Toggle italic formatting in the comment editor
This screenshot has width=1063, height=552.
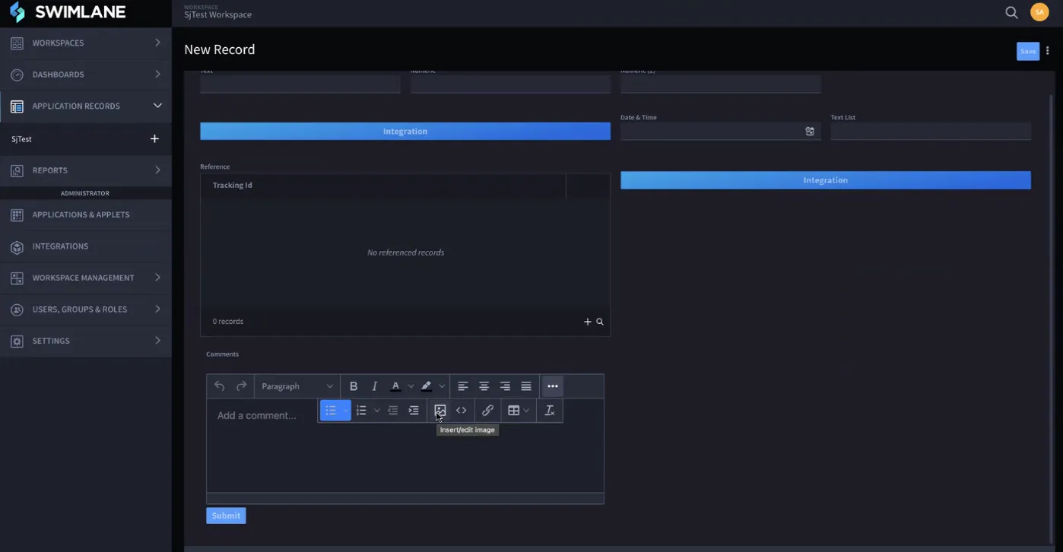click(x=374, y=386)
